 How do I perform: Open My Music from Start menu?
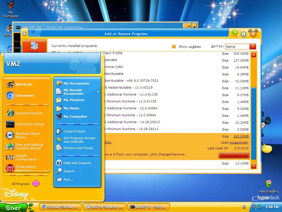[77, 108]
